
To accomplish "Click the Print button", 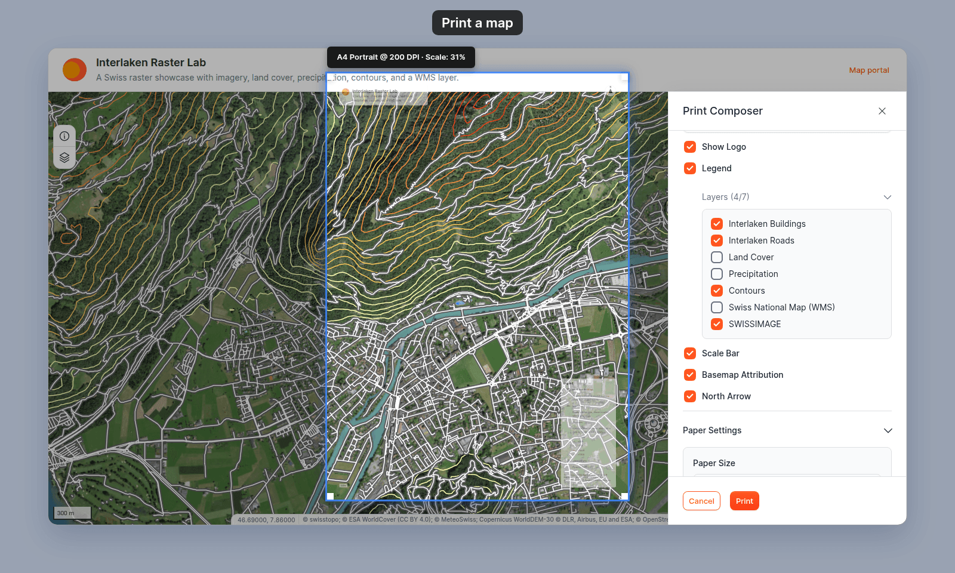I will coord(744,501).
